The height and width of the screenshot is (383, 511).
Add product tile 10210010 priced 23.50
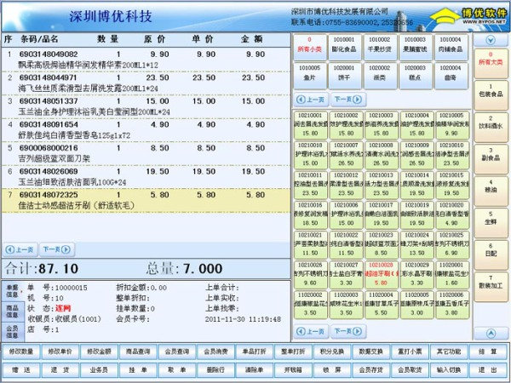pyautogui.click(x=452, y=155)
